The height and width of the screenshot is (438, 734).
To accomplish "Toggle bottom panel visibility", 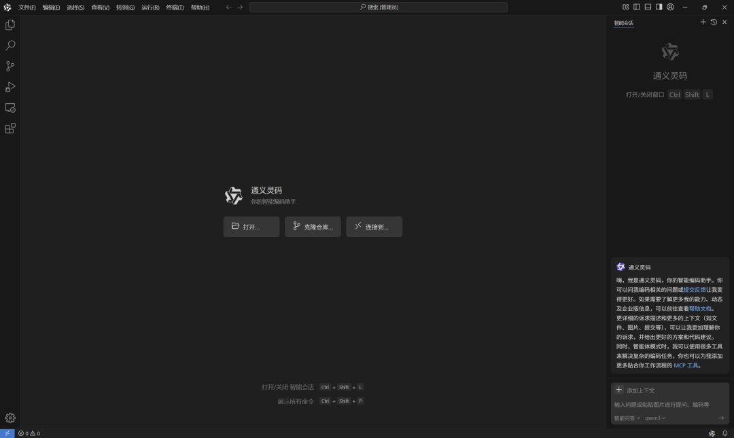I will tap(648, 7).
